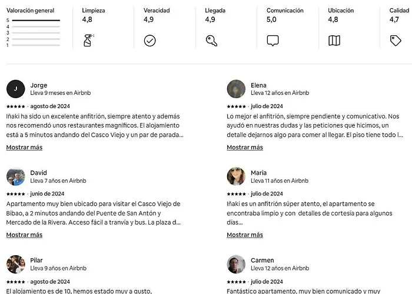Screen dimensions: 412x294
Task: Open Carmen's profile photo
Action: click(236, 264)
